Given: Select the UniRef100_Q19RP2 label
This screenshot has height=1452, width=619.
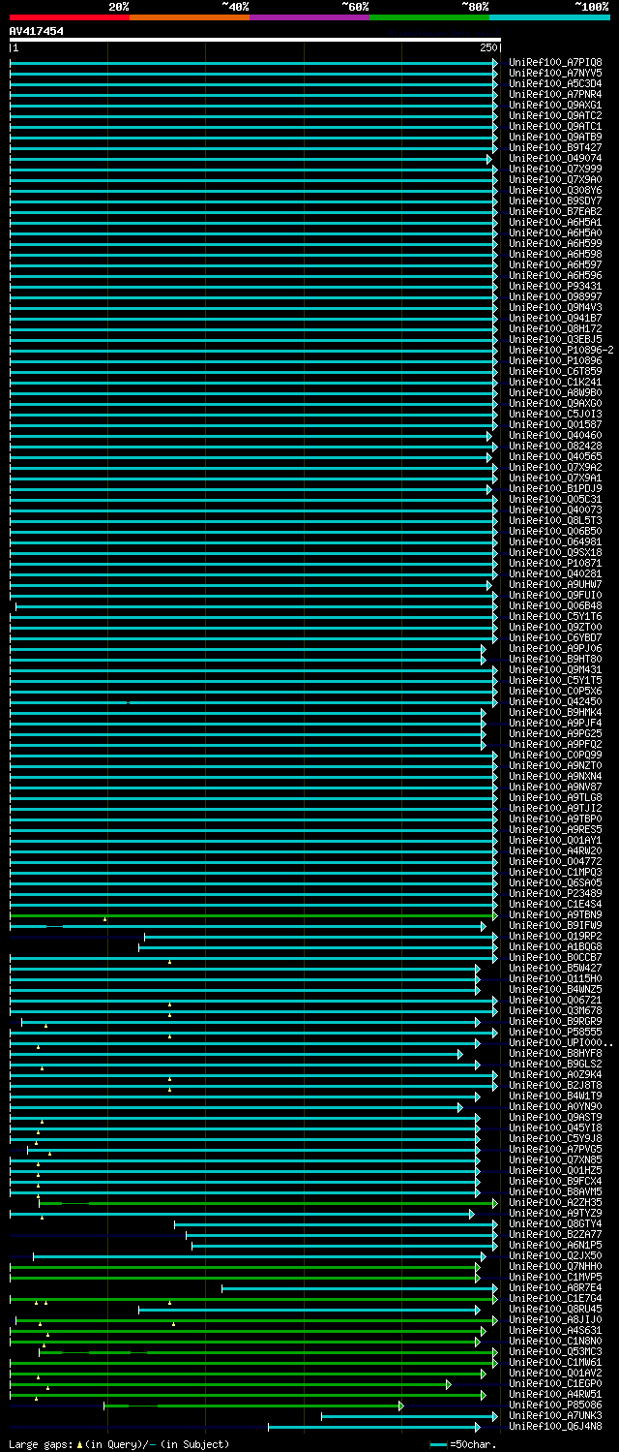Looking at the screenshot, I should 555,936.
